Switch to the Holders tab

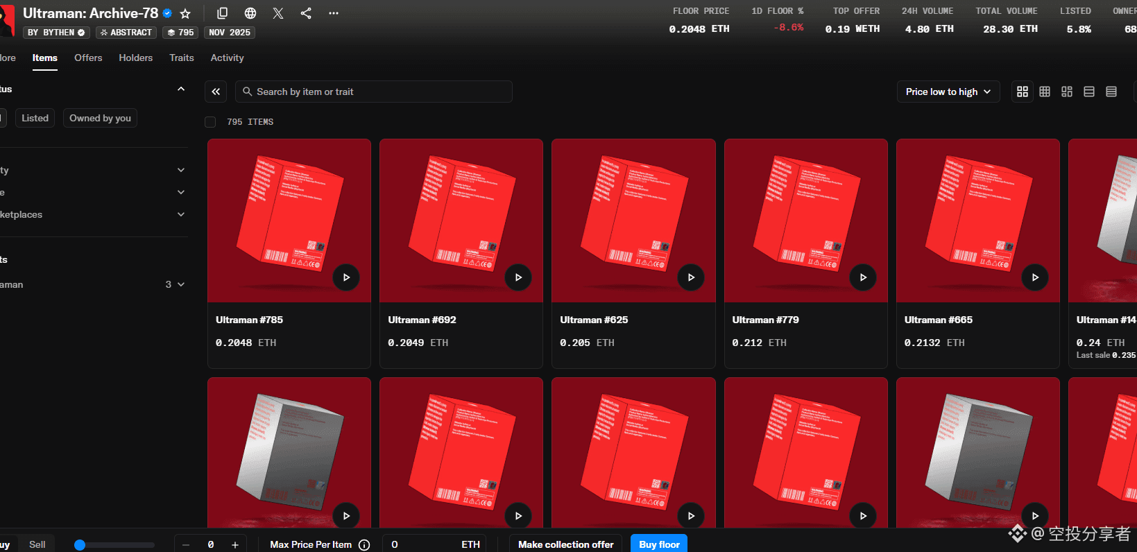135,58
